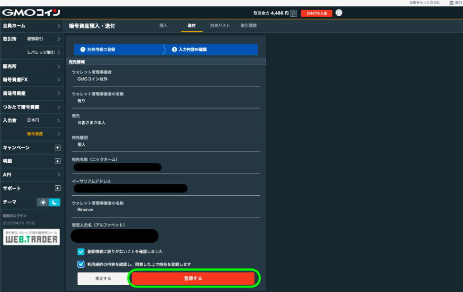Click the 銀行 bank icon at top right

tap(452, 3)
